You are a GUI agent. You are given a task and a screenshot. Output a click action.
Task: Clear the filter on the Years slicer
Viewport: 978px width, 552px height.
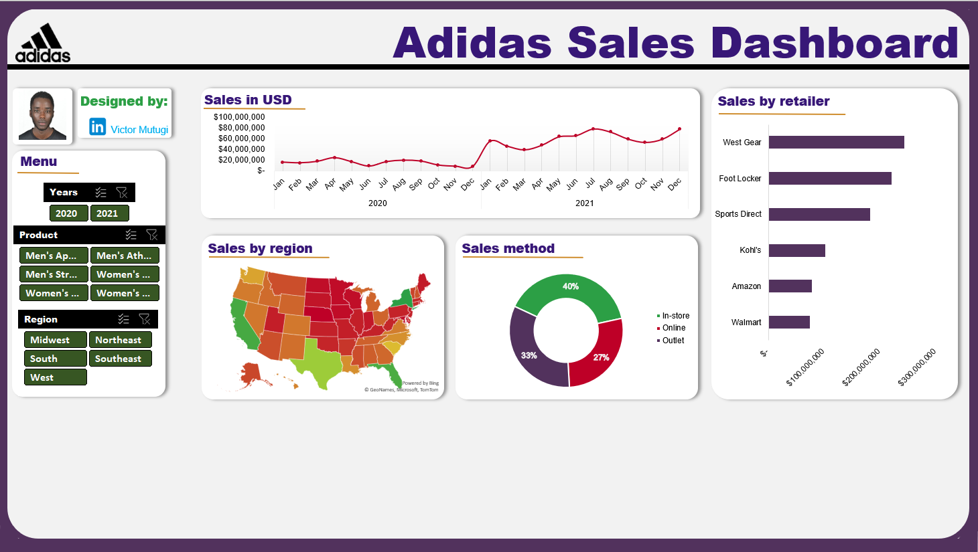click(122, 192)
